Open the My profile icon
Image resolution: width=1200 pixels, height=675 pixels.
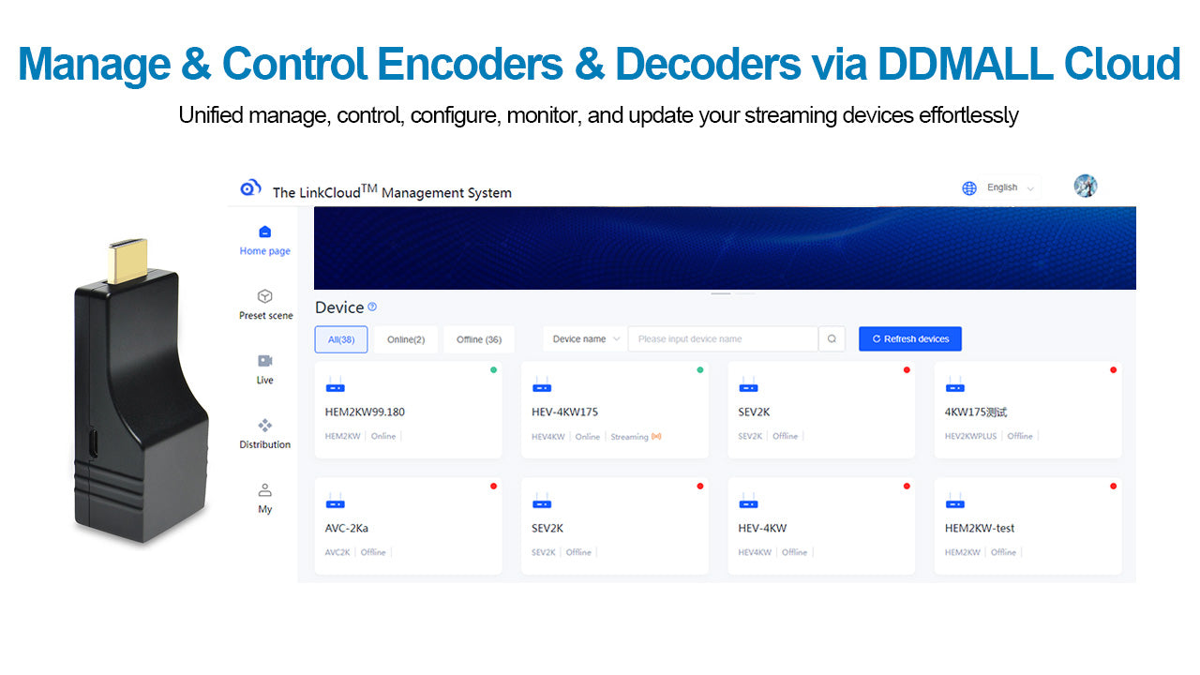point(265,490)
